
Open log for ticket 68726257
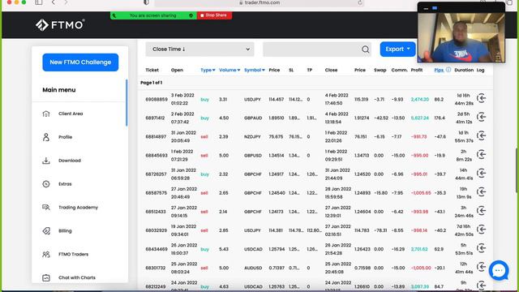tap(481, 173)
